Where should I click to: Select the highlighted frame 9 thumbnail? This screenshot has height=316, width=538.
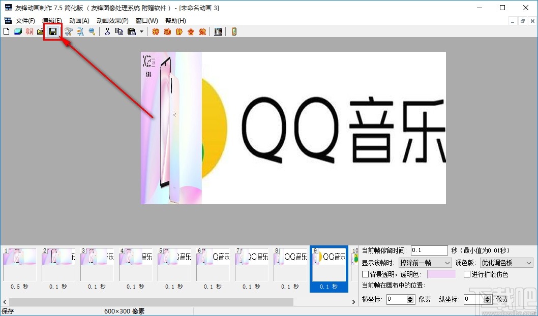click(x=329, y=269)
